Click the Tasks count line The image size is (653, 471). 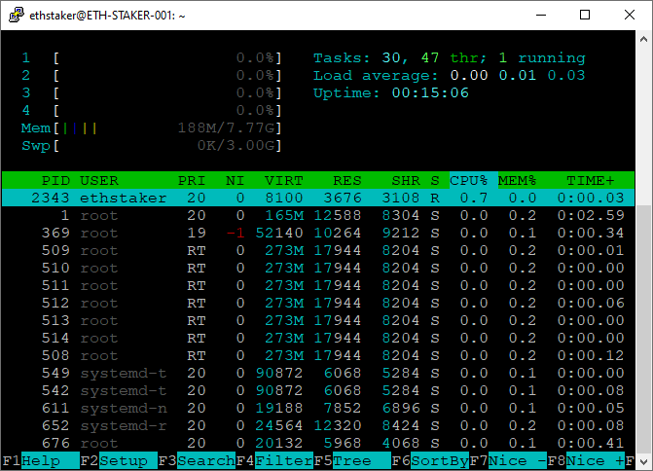pos(450,57)
